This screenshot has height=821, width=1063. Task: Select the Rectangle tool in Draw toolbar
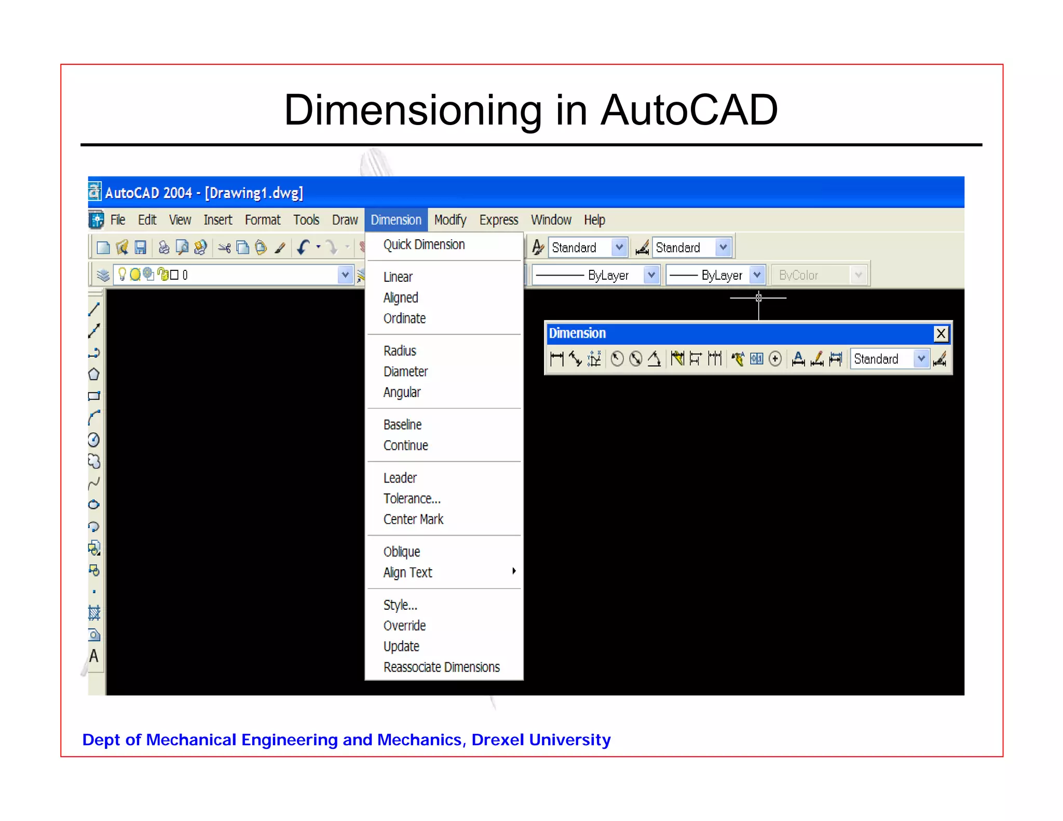94,396
